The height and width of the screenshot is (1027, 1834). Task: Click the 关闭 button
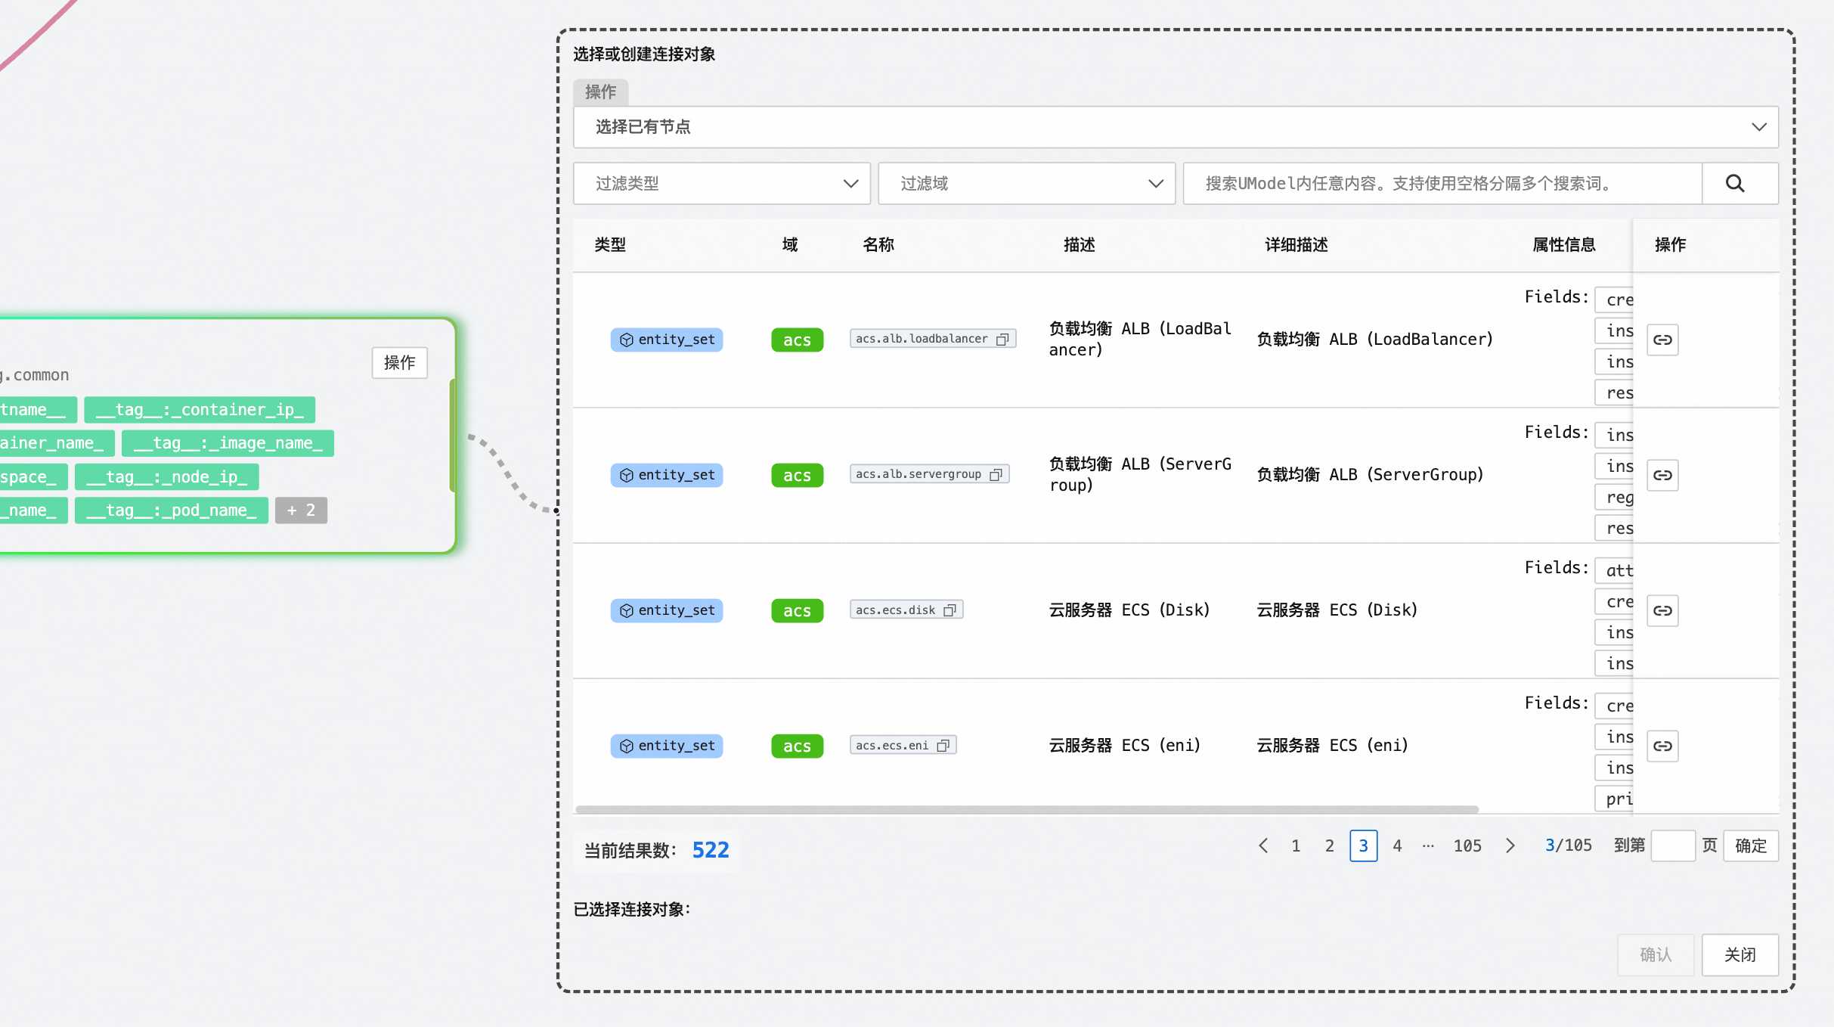(1740, 954)
